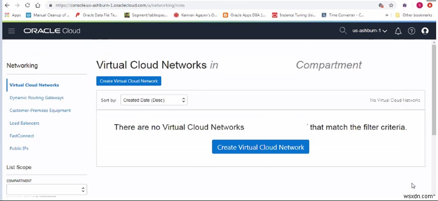Open Segment/tablespace bookmark
The height and width of the screenshot is (201, 438).
click(x=146, y=15)
